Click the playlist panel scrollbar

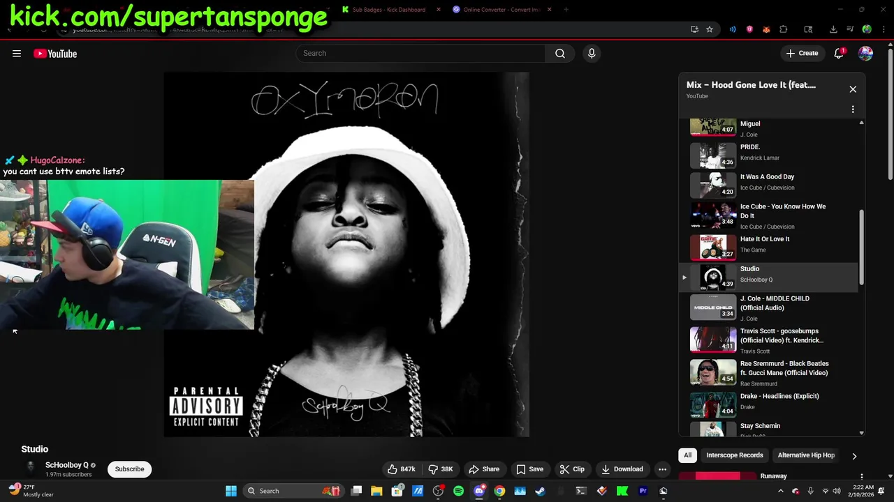[x=861, y=248]
